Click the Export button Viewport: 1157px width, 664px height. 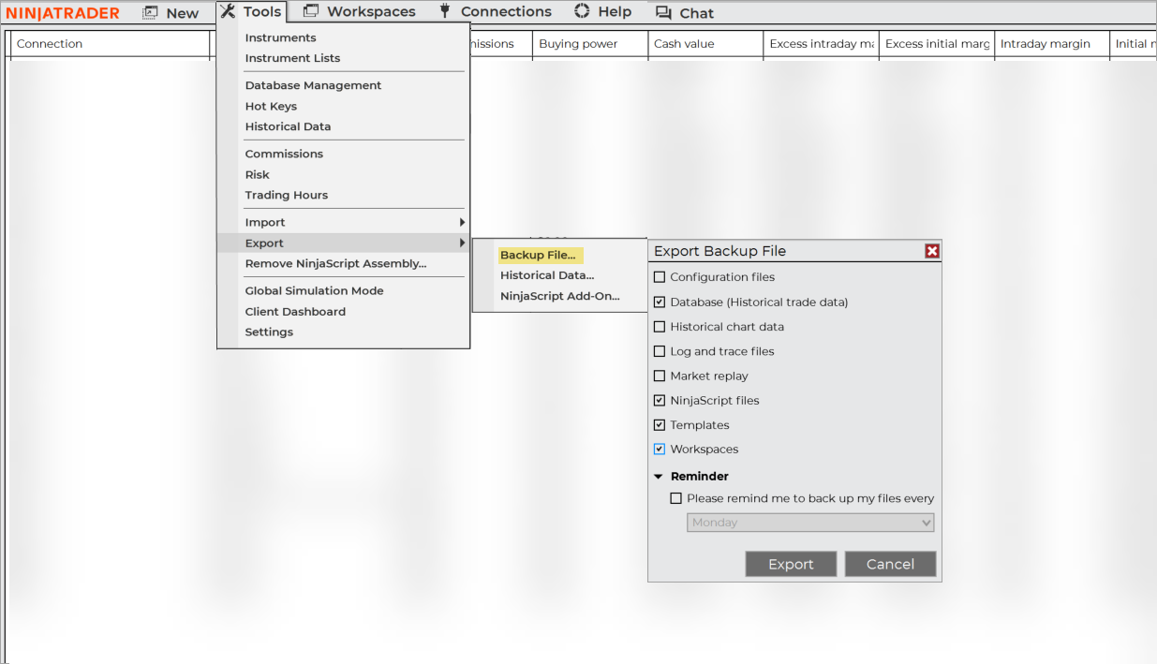(791, 564)
